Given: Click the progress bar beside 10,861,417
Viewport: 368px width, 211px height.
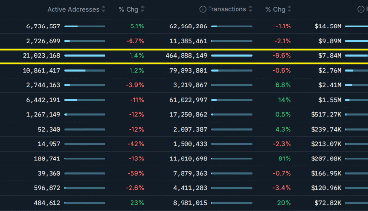Looking at the screenshot, I should pos(84,71).
